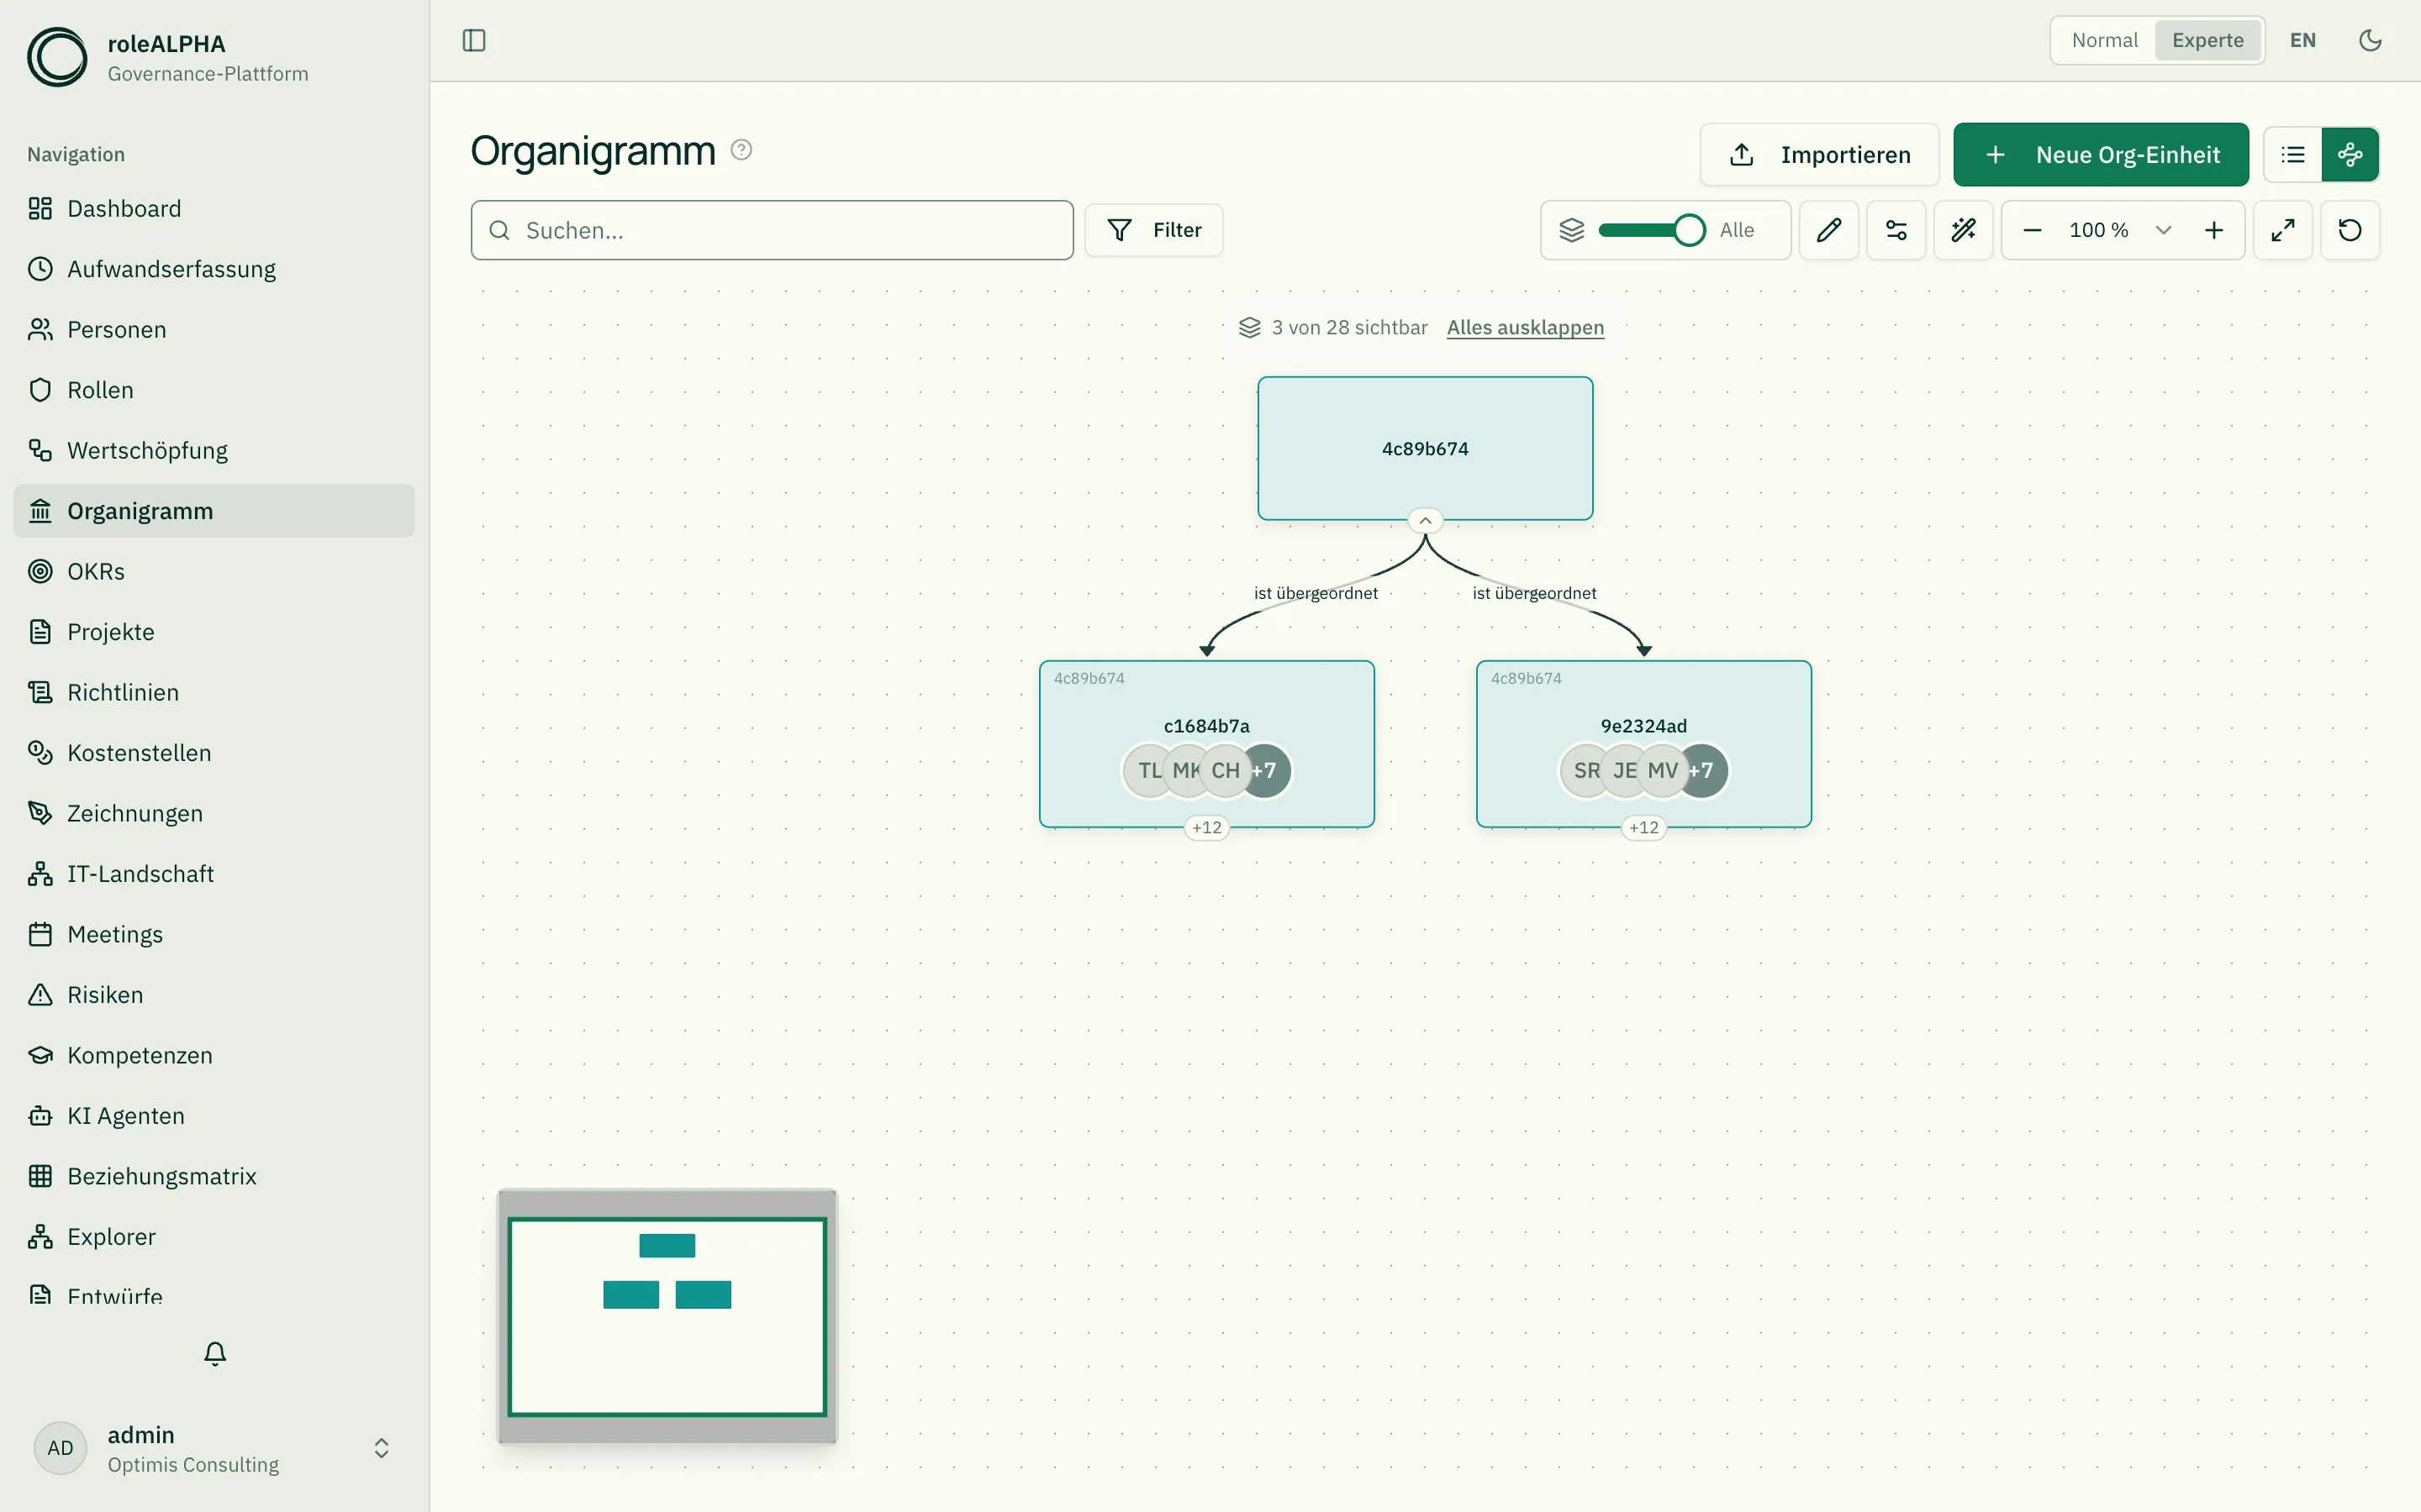Open IT-Landschaft in navigation
This screenshot has height=1512, width=2421.
(214, 874)
